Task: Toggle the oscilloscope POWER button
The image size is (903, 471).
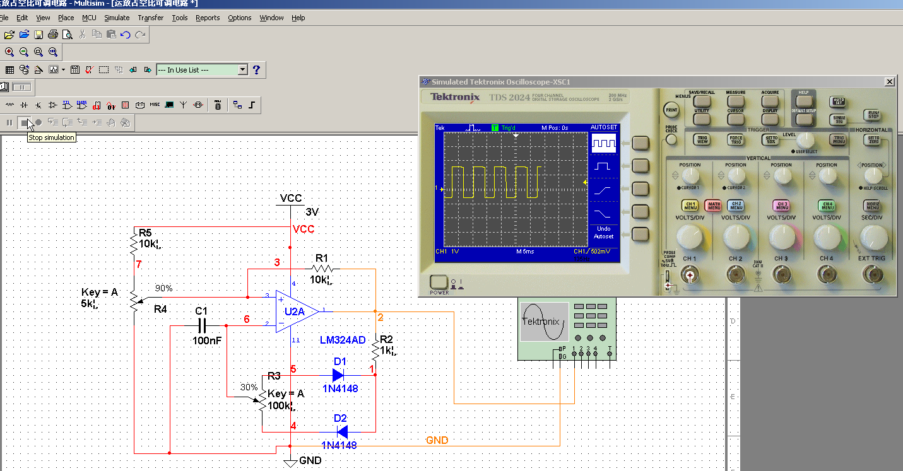Action: point(439,282)
